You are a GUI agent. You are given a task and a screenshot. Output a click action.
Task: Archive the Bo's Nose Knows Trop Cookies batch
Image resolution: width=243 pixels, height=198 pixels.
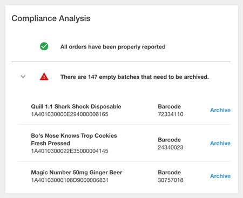click(220, 144)
